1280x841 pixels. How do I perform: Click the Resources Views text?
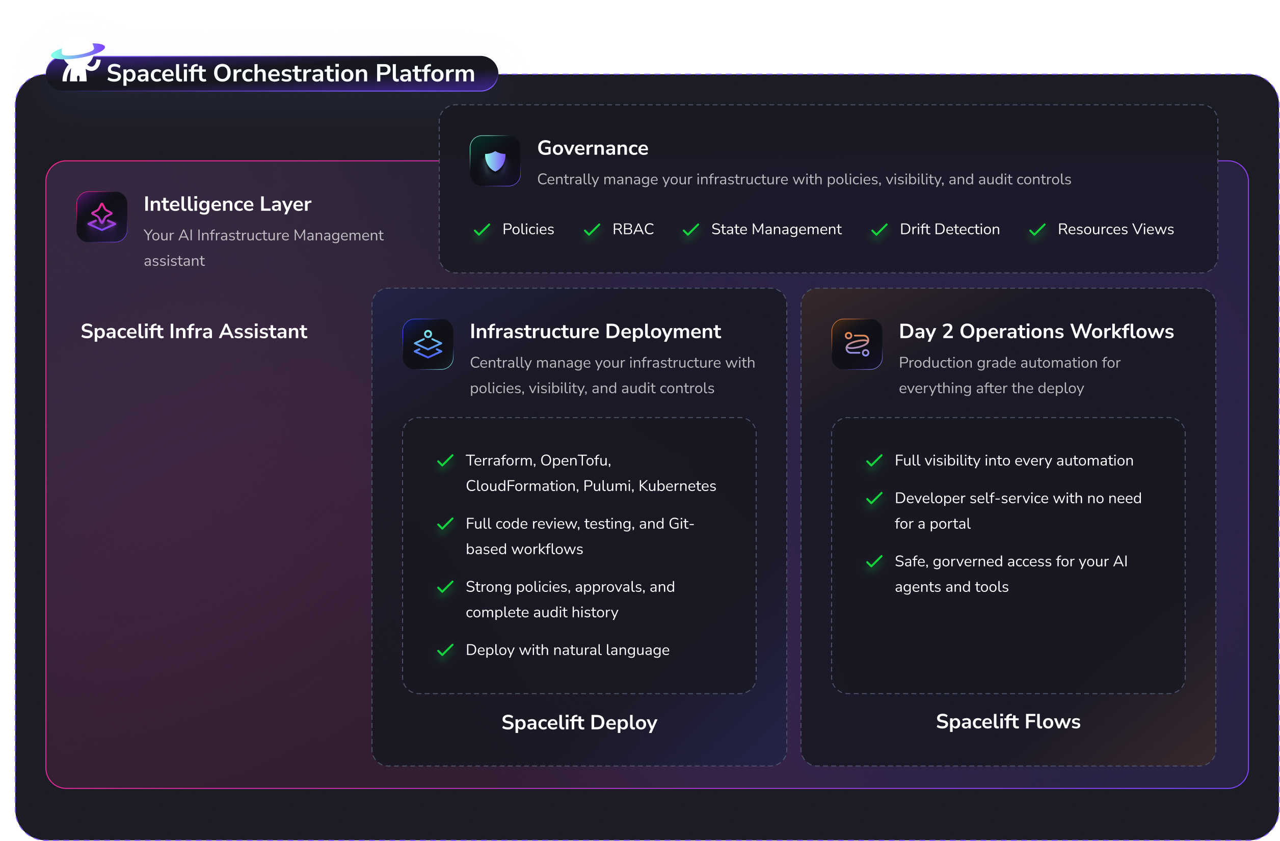click(1116, 229)
